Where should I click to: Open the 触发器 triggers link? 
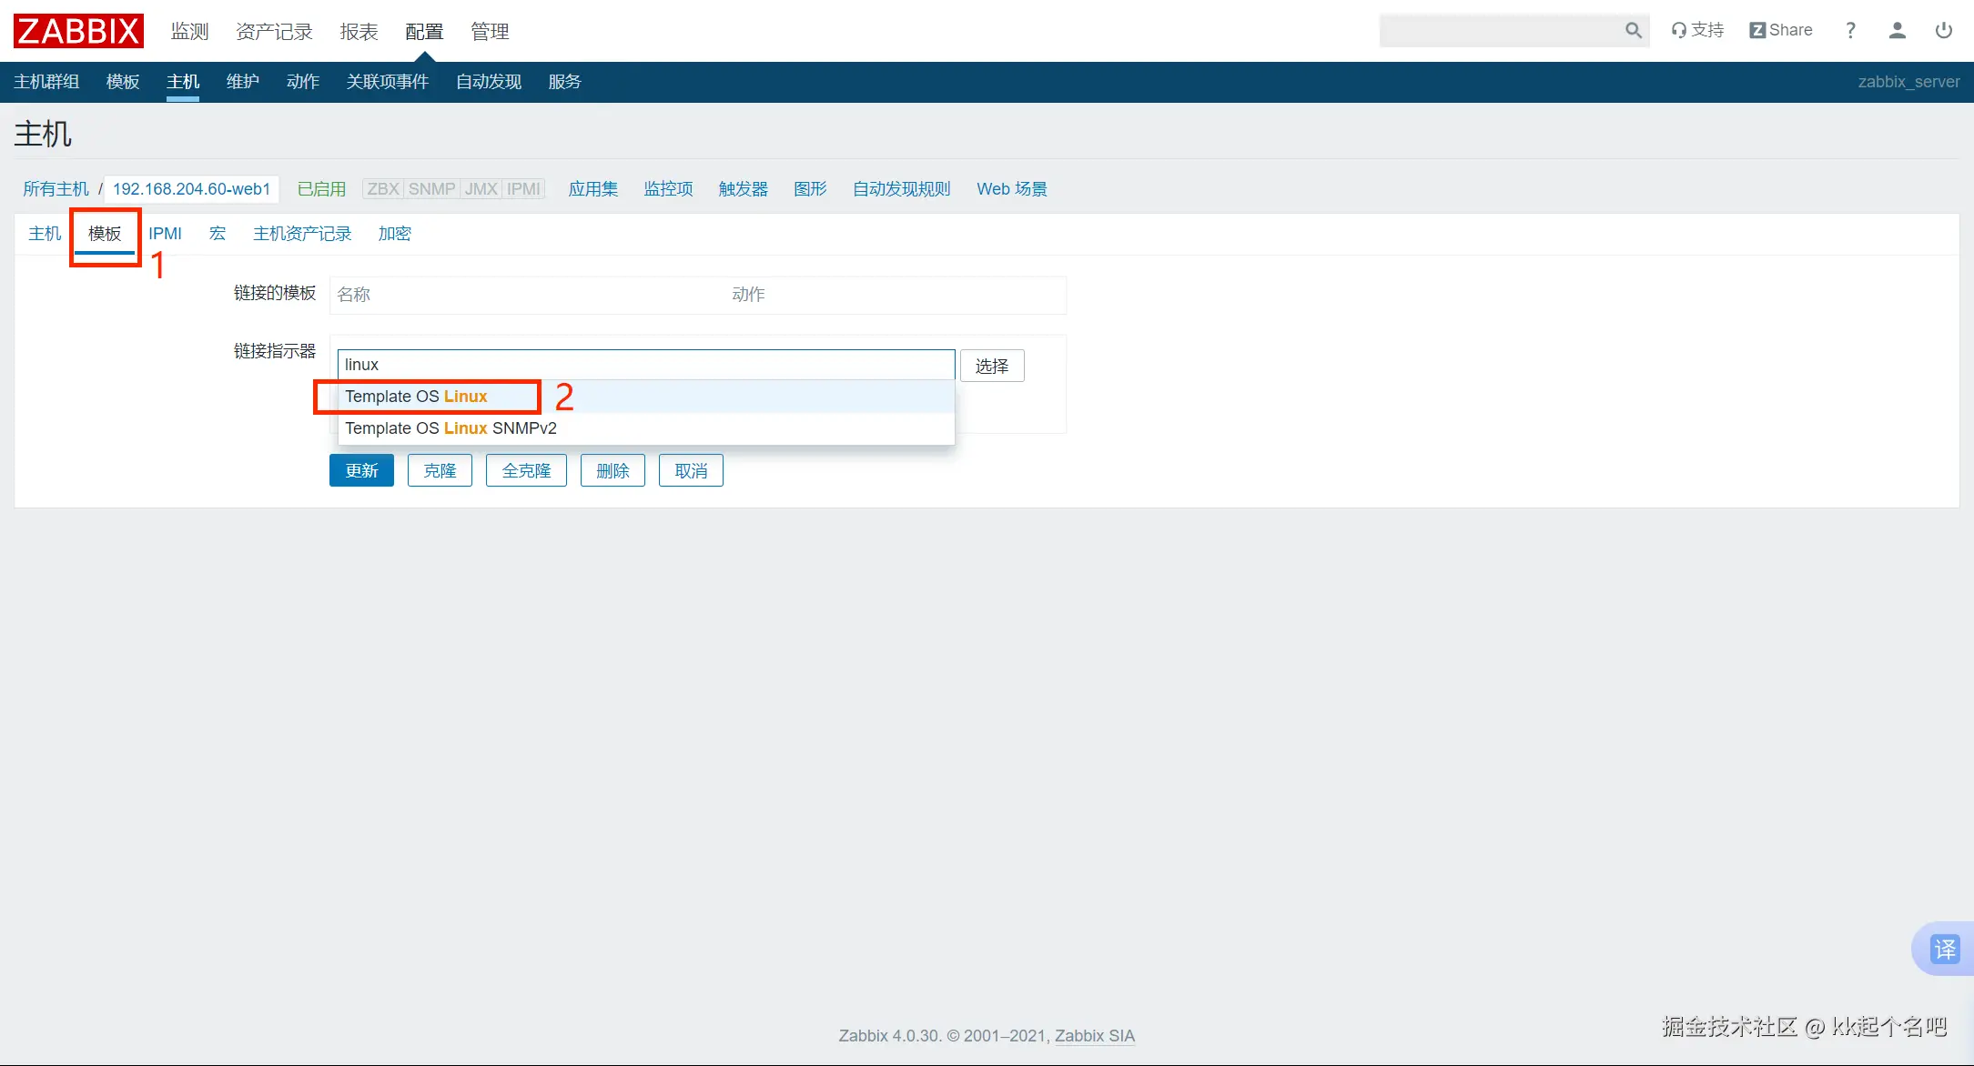pos(743,189)
